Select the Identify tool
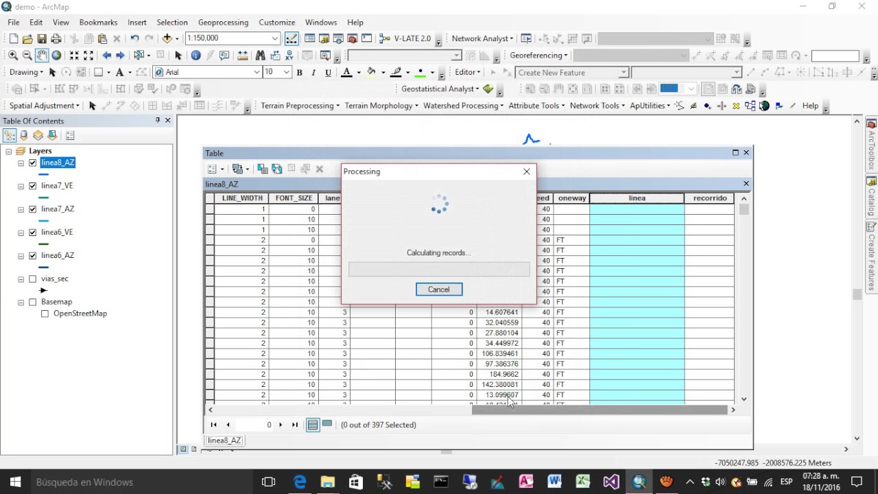This screenshot has width=878, height=494. click(195, 56)
